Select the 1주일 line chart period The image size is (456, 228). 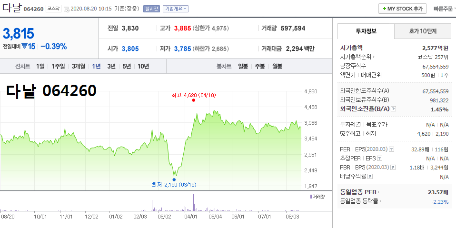58,66
